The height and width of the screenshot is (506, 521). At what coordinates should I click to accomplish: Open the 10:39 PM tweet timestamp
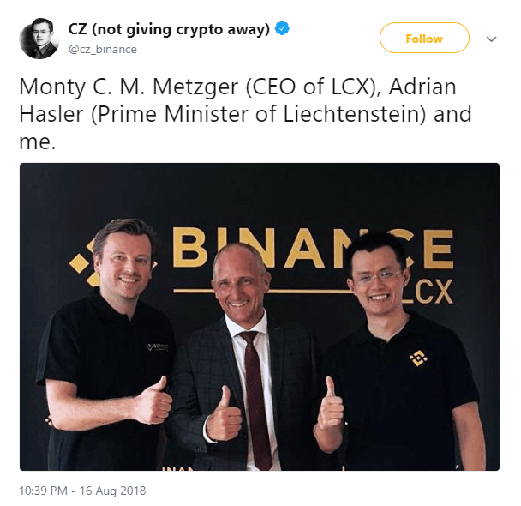coord(43,491)
